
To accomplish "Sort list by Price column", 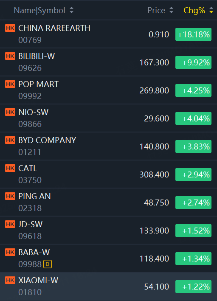I will 161,10.
